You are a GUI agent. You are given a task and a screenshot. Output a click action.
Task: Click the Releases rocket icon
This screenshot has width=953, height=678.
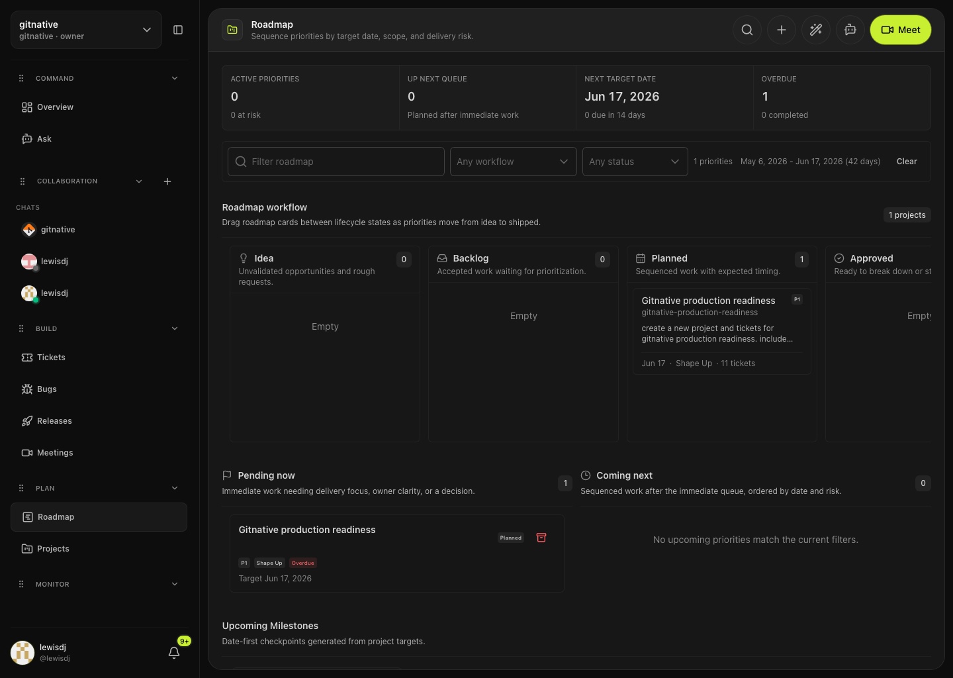[x=27, y=421]
